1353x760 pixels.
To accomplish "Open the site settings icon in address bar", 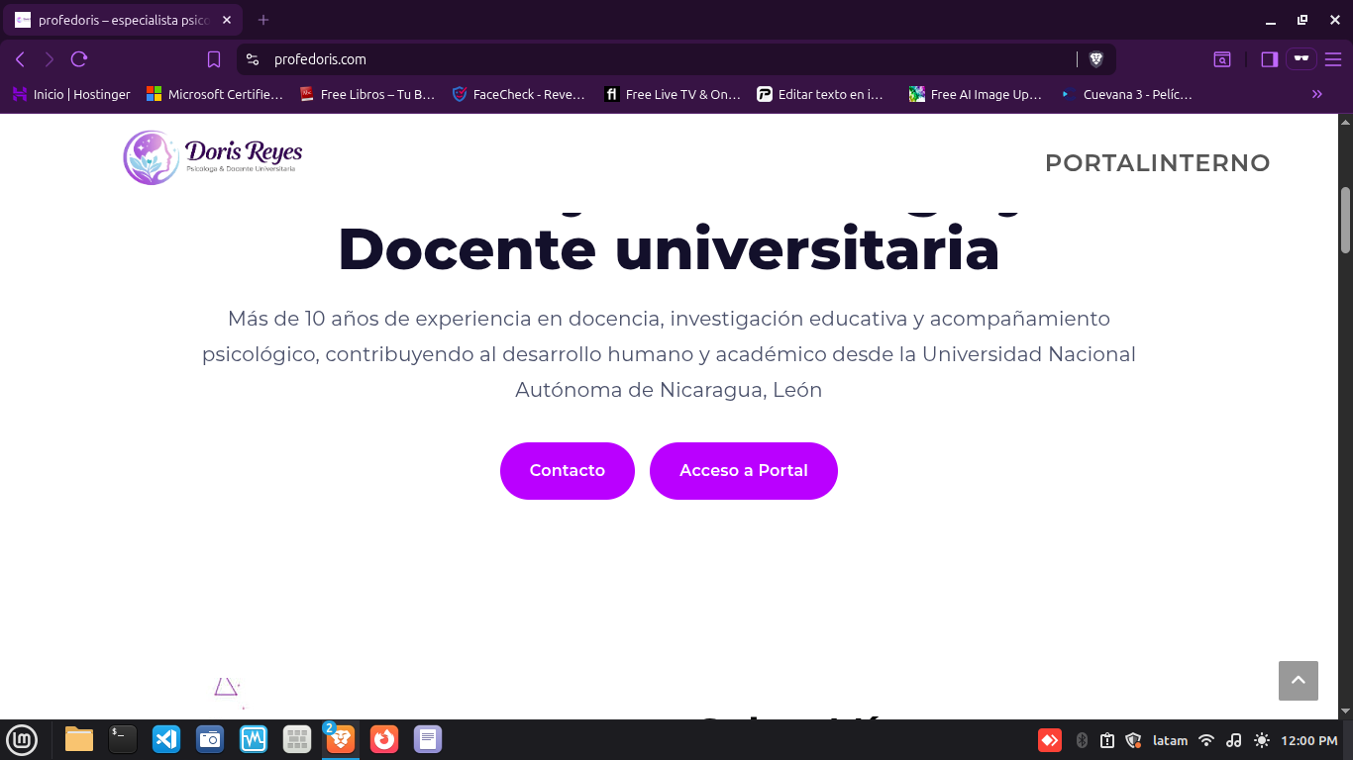I will click(x=253, y=59).
